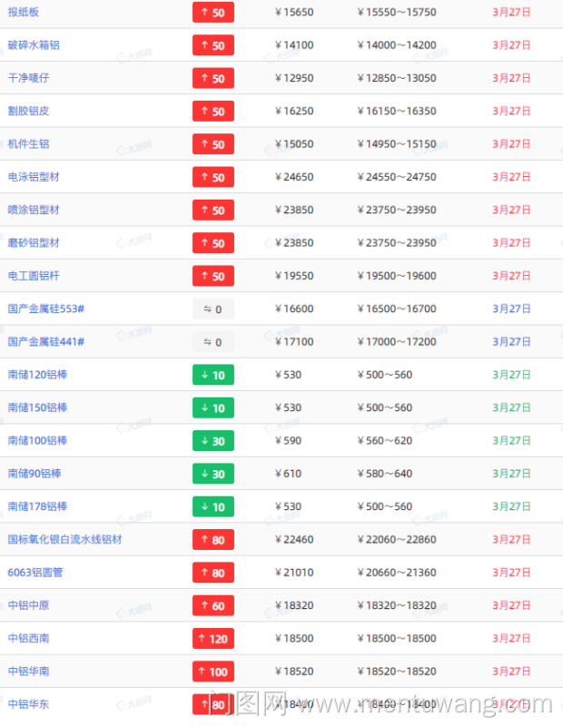563x726 pixels.
Task: Click the green down-30 badge for 南储100铝棒
Action: coord(213,440)
